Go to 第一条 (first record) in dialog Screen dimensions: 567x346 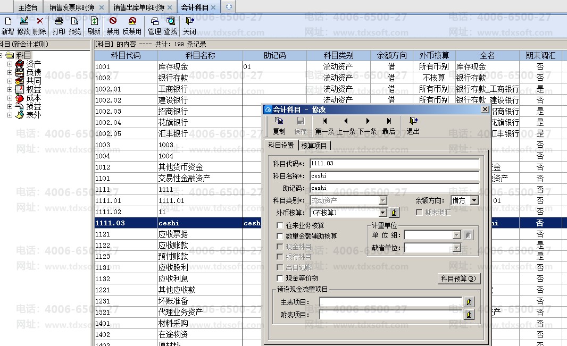pos(324,125)
